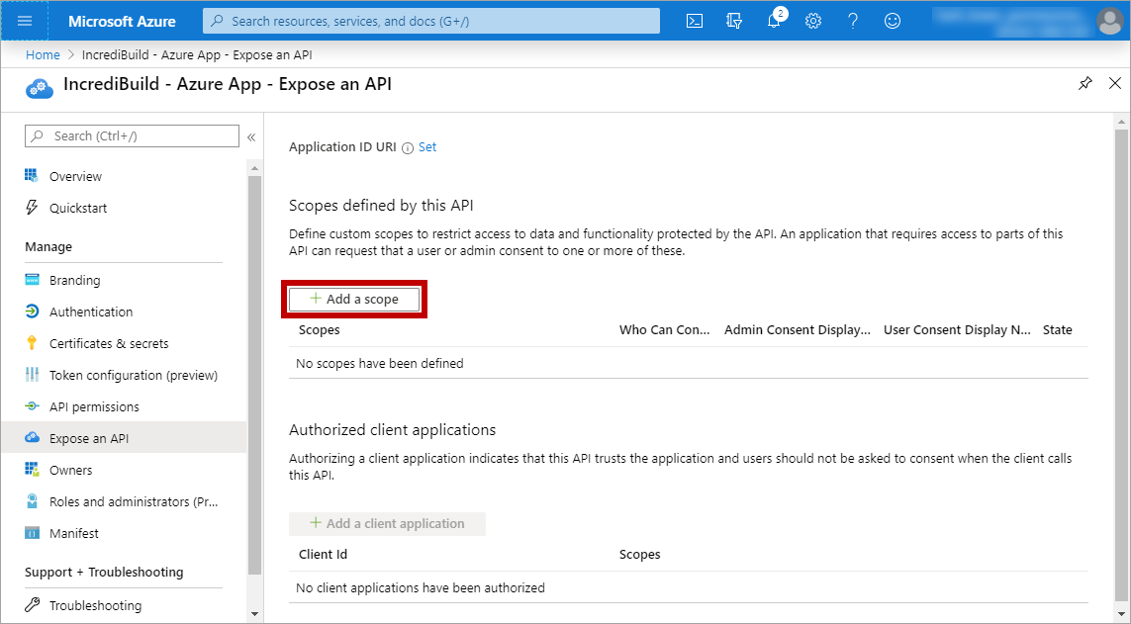Click Scopes header in client applications table
The image size is (1131, 624).
[640, 554]
